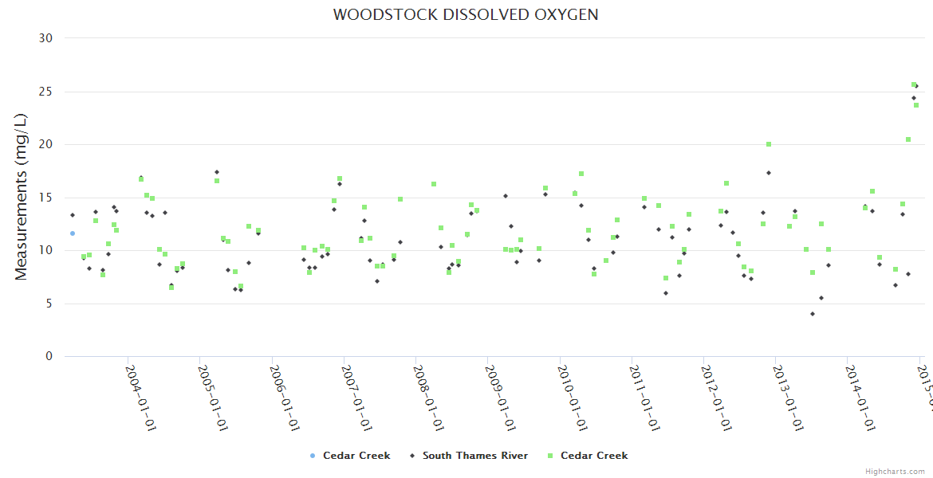Click the black diamond near 6 mg/L in 2011
Image resolution: width=933 pixels, height=478 pixels.
point(666,293)
